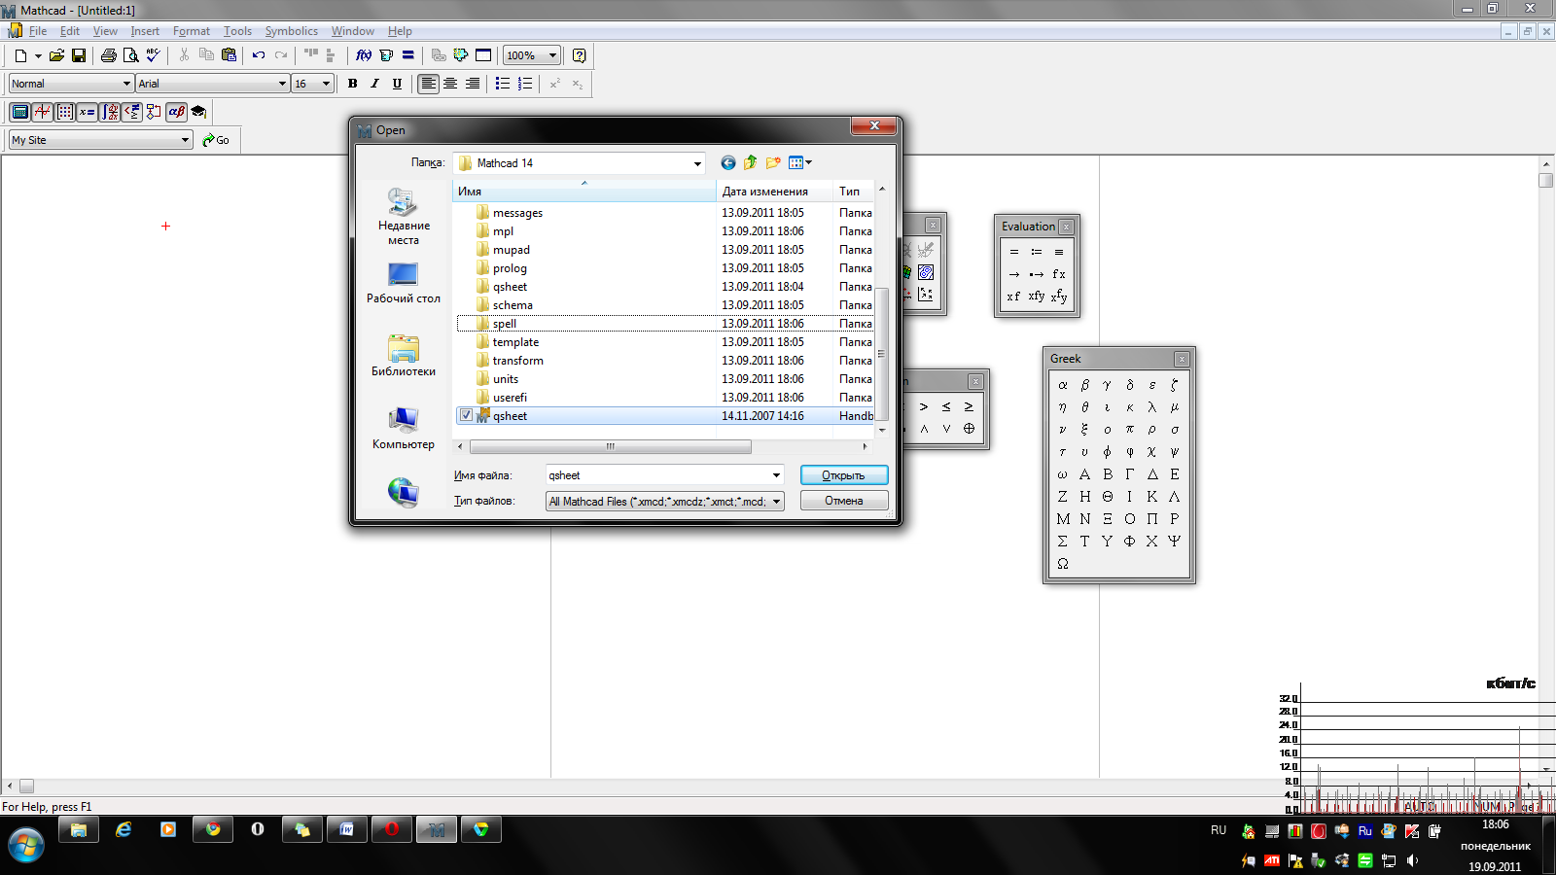The image size is (1556, 875).
Task: Go back in the Open dialog
Action: tap(727, 162)
